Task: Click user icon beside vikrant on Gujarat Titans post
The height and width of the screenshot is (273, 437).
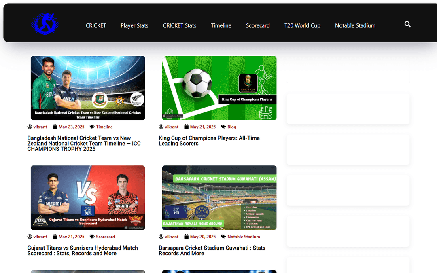Action: (30, 237)
